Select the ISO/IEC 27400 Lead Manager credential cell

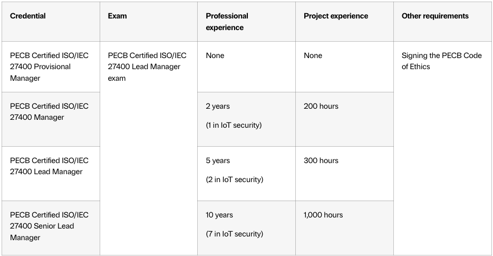pos(49,166)
